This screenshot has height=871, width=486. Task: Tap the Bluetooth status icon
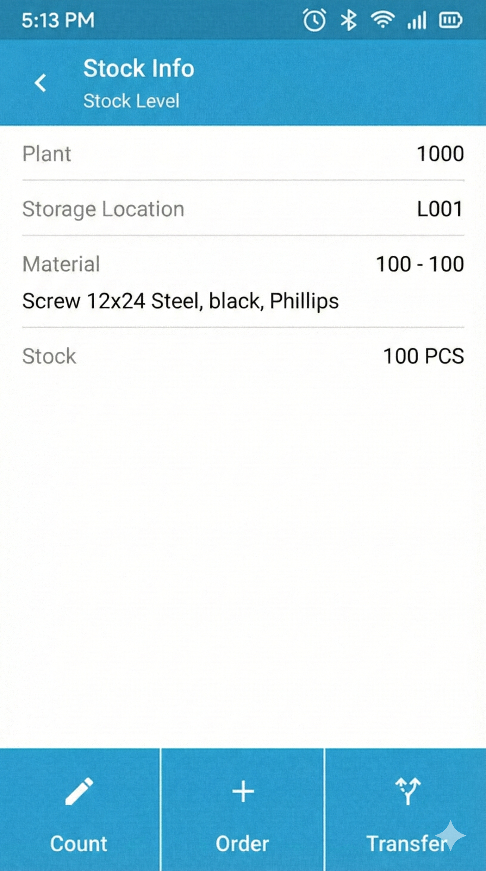348,20
